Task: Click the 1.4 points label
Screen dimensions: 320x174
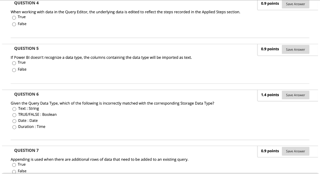Action: (x=270, y=95)
